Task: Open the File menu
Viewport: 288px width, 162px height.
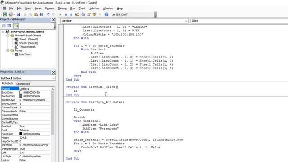Action: click(x=11, y=9)
